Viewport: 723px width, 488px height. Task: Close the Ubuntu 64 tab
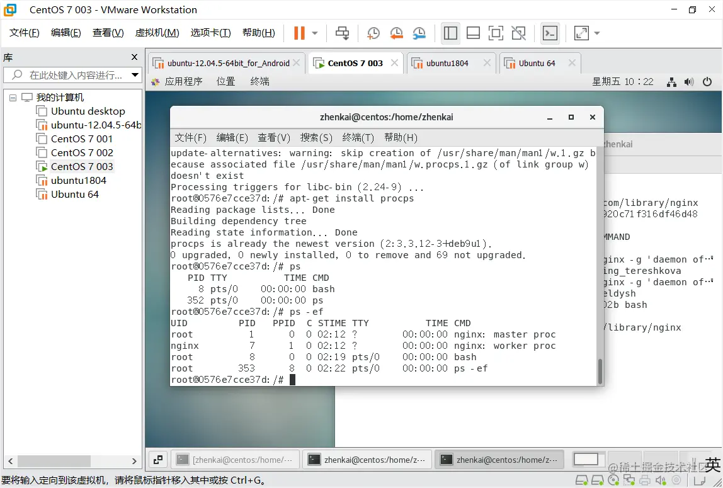(572, 63)
